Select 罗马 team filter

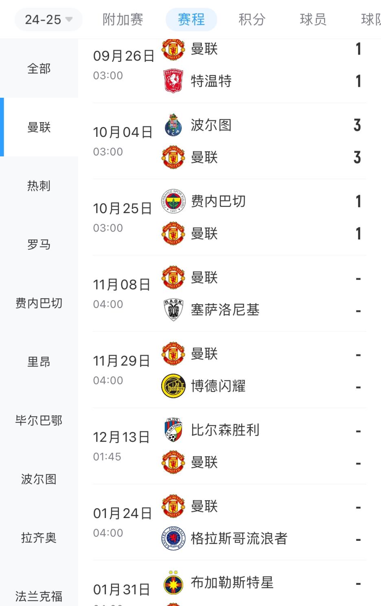click(39, 244)
